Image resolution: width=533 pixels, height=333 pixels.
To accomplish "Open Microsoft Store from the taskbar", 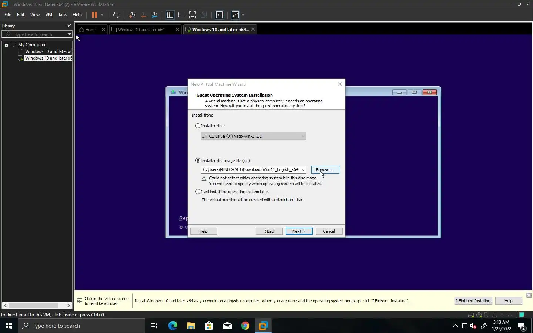I will [209, 326].
